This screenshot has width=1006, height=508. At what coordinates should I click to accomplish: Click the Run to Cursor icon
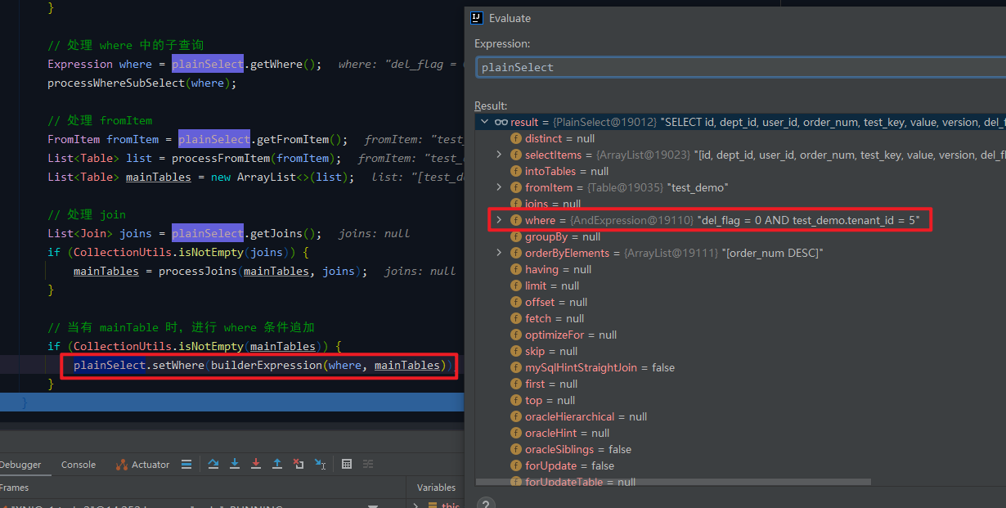pyautogui.click(x=320, y=464)
